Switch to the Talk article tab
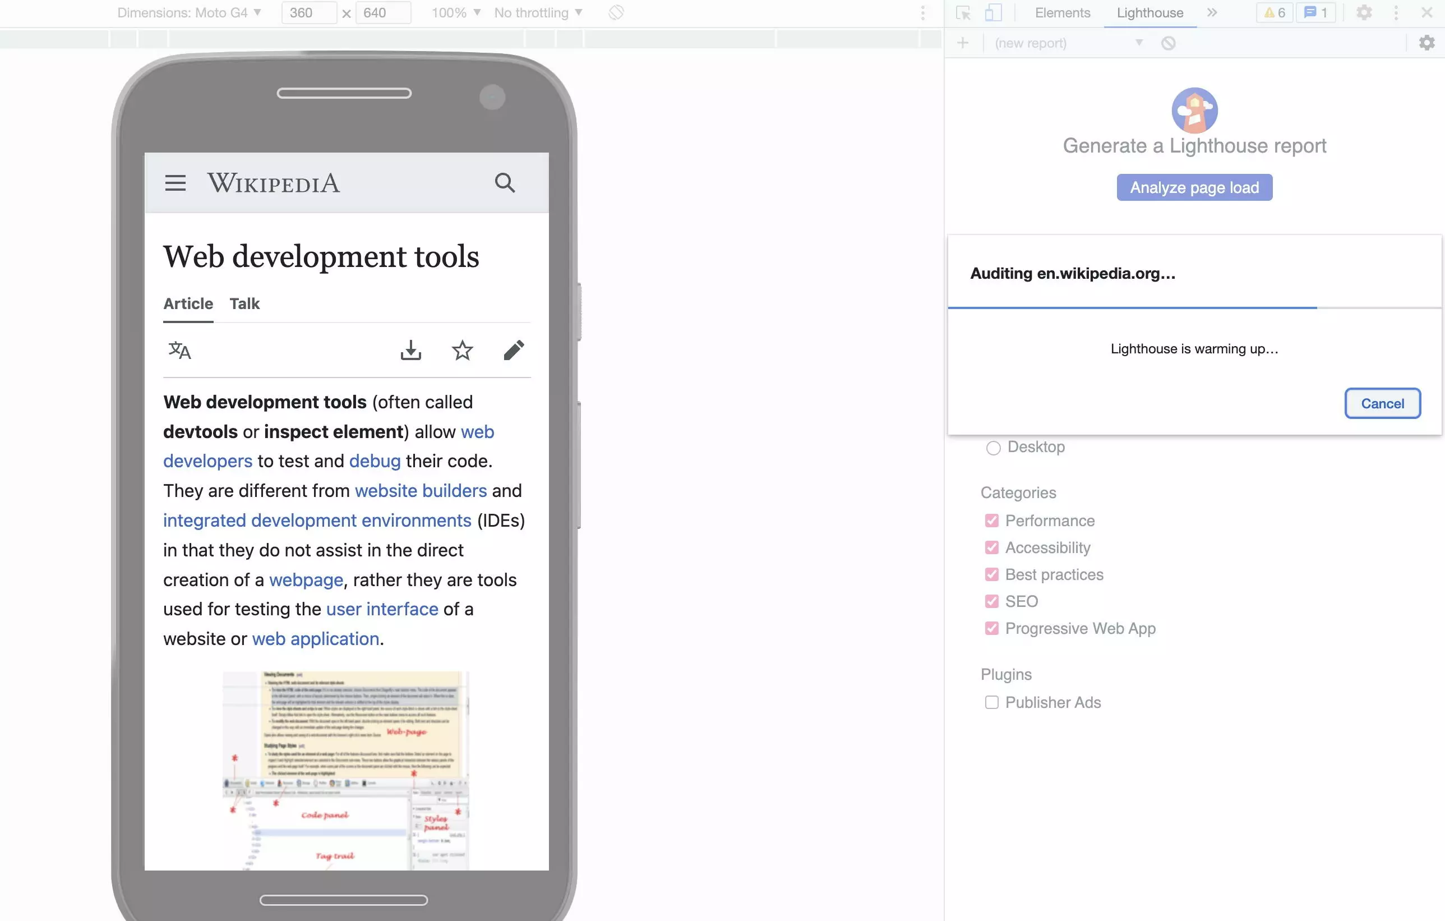 [x=244, y=303]
